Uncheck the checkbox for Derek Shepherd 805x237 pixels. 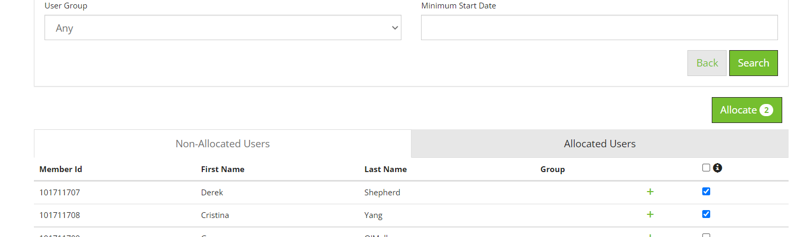click(706, 191)
